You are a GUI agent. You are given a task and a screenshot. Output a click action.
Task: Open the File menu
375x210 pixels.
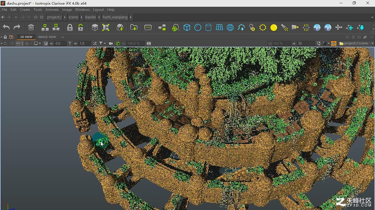click(x=4, y=10)
